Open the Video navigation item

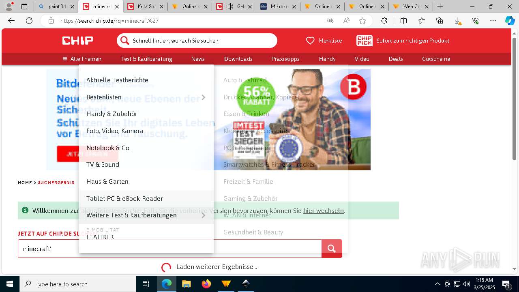(362, 59)
